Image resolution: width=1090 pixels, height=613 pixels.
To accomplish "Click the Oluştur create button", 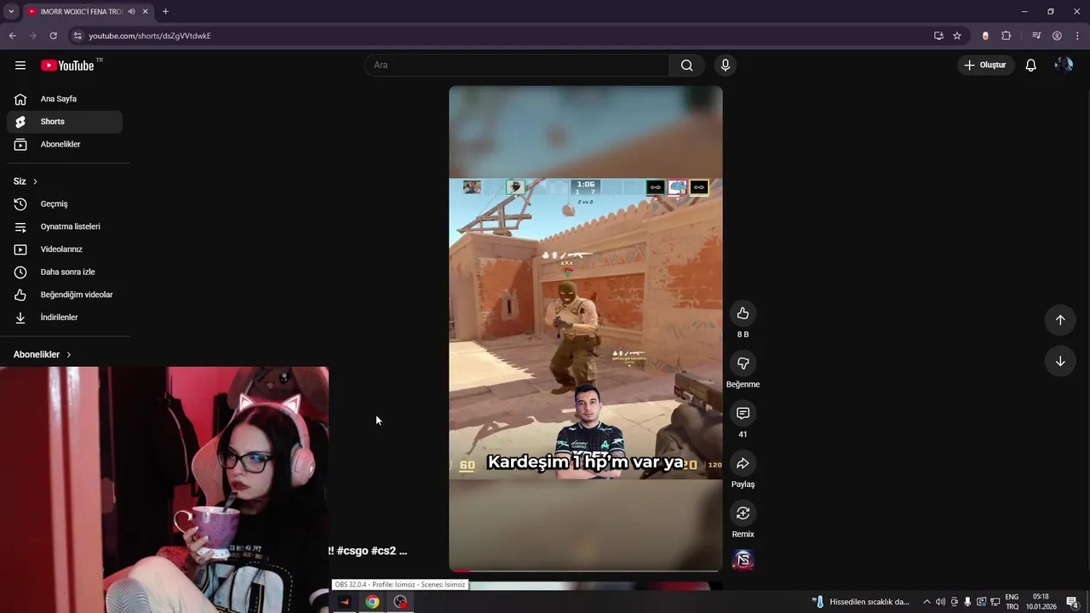I will point(985,66).
